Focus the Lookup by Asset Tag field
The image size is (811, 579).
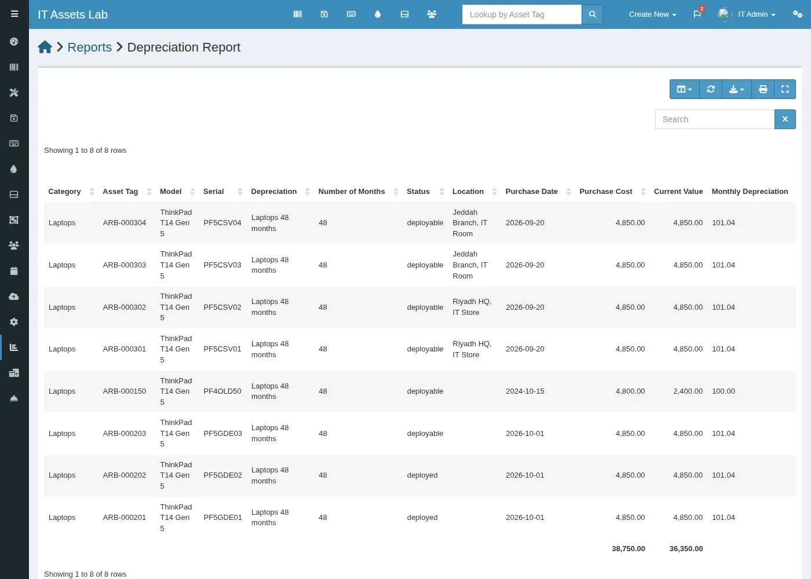522,14
